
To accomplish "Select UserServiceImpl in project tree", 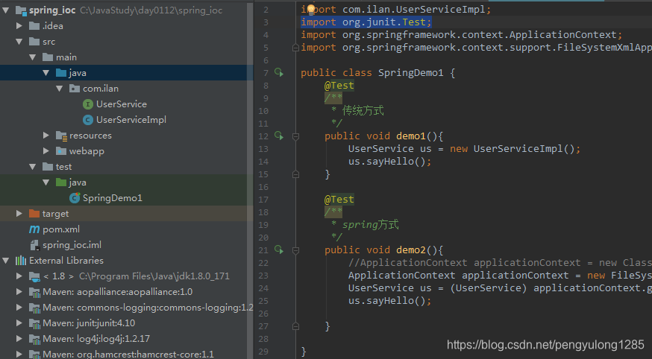I will (131, 120).
